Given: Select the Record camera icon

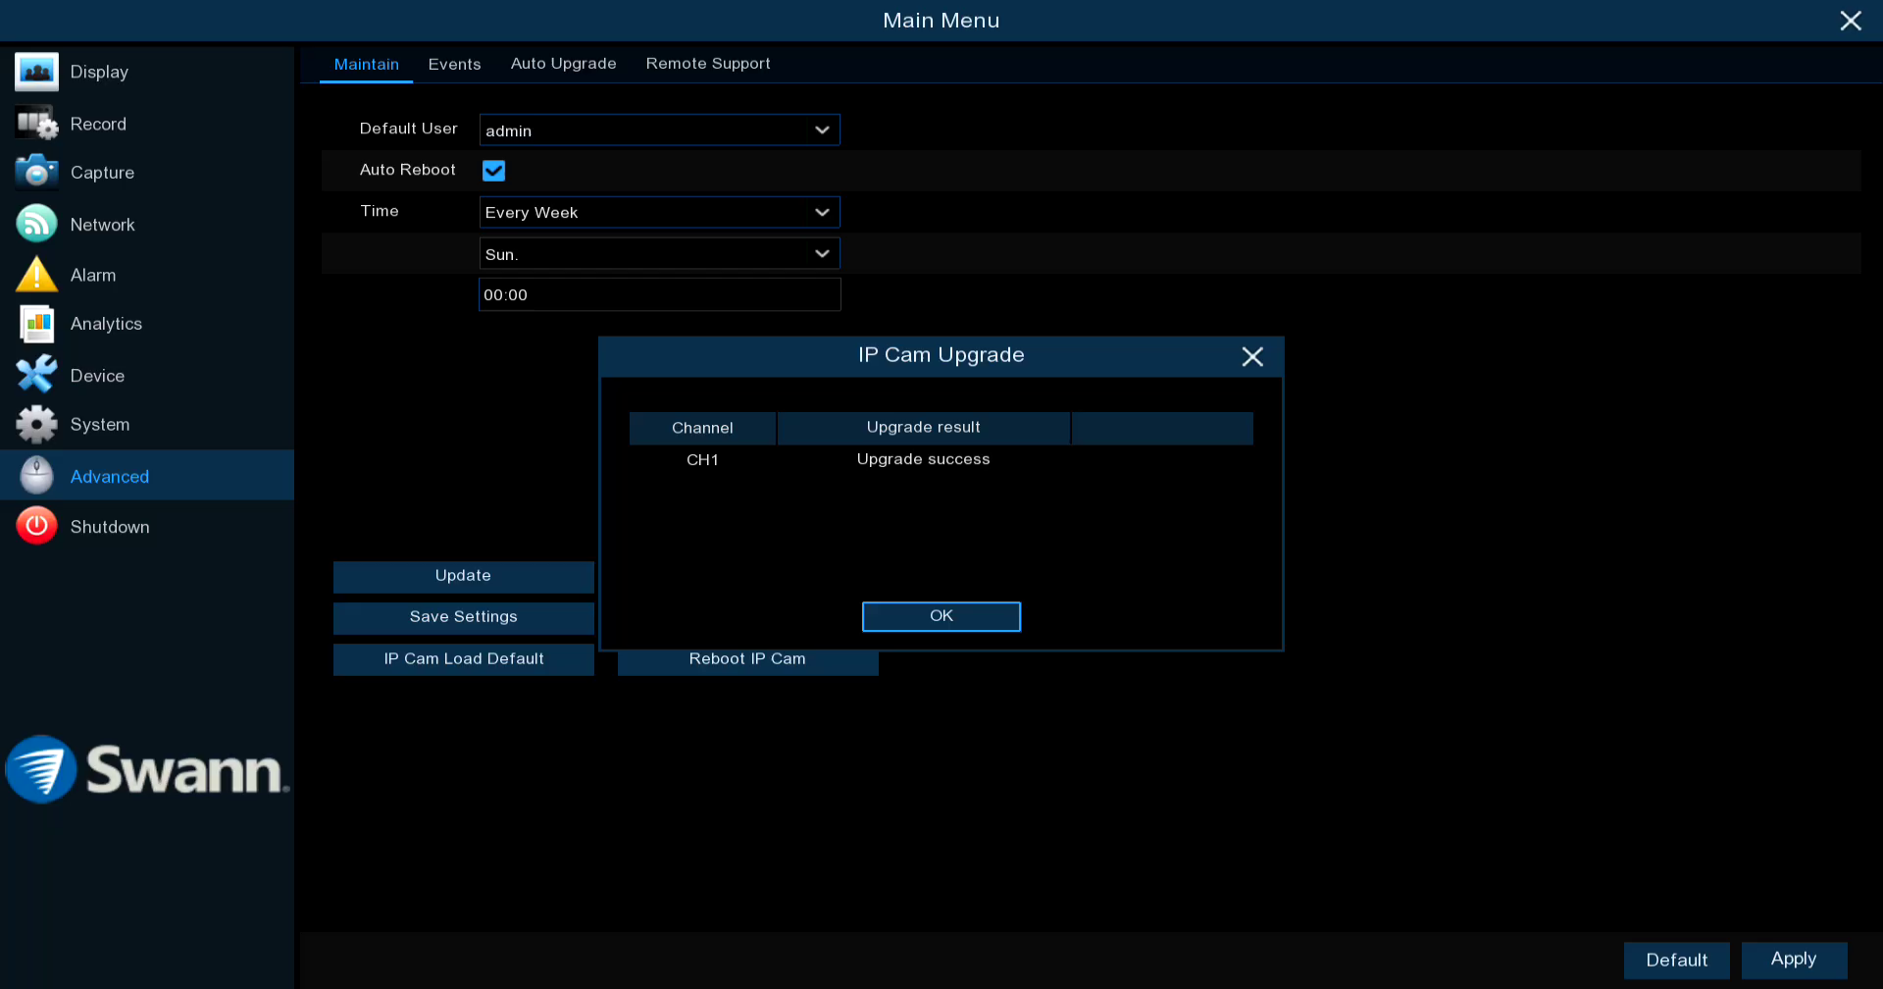Looking at the screenshot, I should [36, 124].
